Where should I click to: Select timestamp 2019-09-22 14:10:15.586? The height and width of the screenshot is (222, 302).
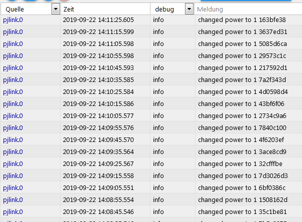point(98,104)
